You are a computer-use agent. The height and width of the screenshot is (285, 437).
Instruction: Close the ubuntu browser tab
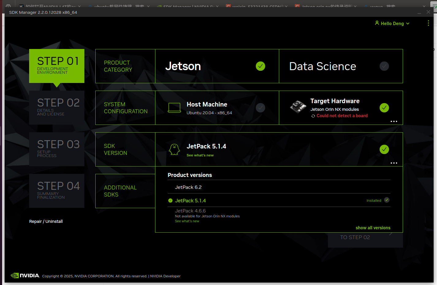point(148,6)
